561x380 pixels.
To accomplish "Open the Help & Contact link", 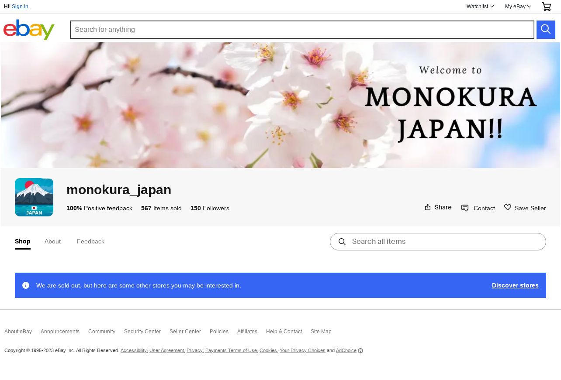I will point(284,332).
